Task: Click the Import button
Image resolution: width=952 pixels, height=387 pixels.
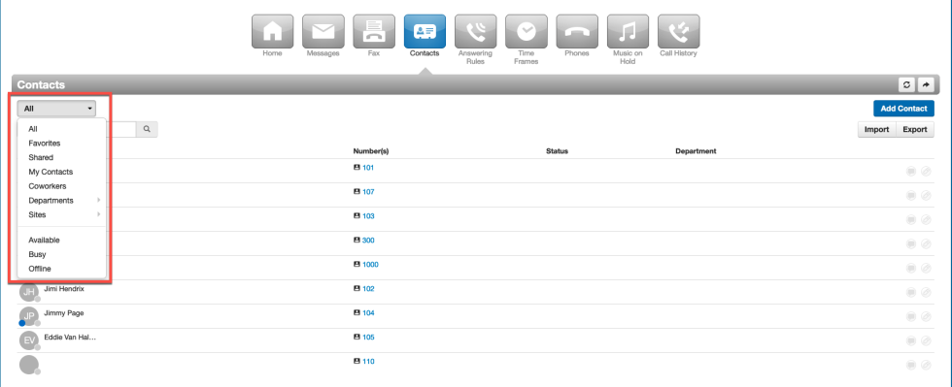Action: pyautogui.click(x=876, y=129)
